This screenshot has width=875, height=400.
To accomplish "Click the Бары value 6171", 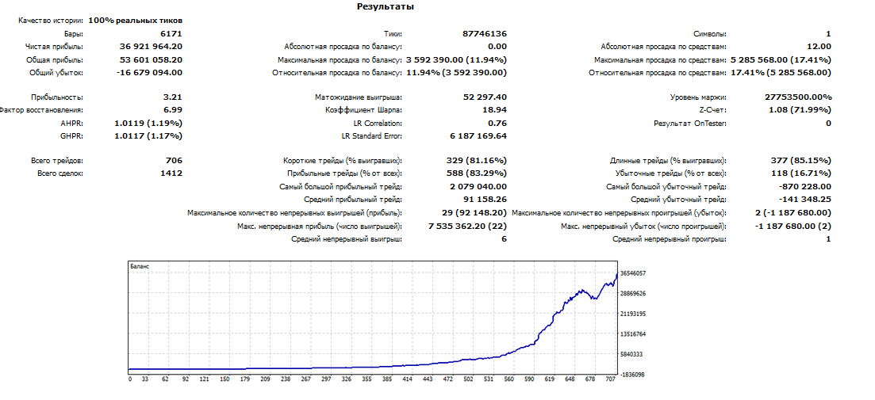I will [x=171, y=34].
